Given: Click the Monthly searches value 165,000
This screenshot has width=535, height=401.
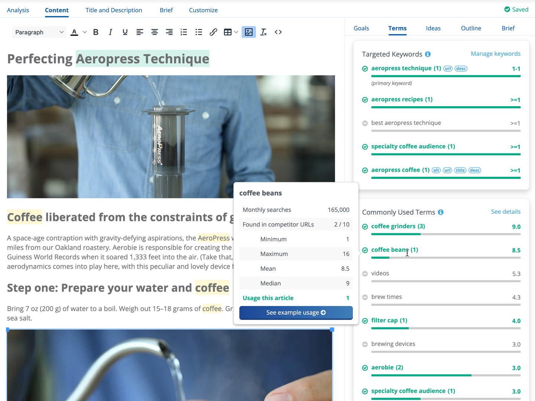Looking at the screenshot, I should pyautogui.click(x=338, y=210).
